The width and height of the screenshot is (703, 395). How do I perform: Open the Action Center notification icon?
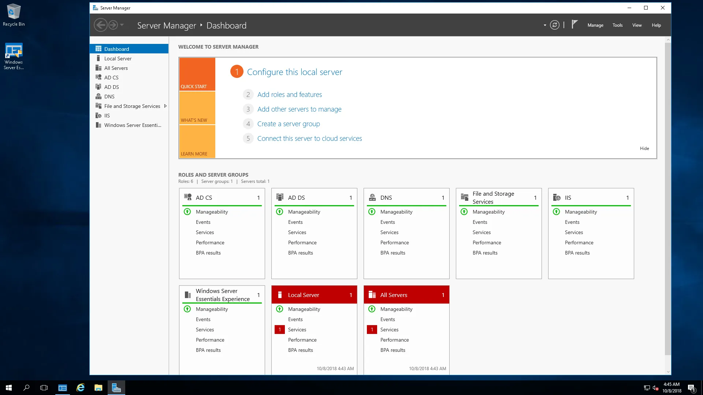(692, 388)
